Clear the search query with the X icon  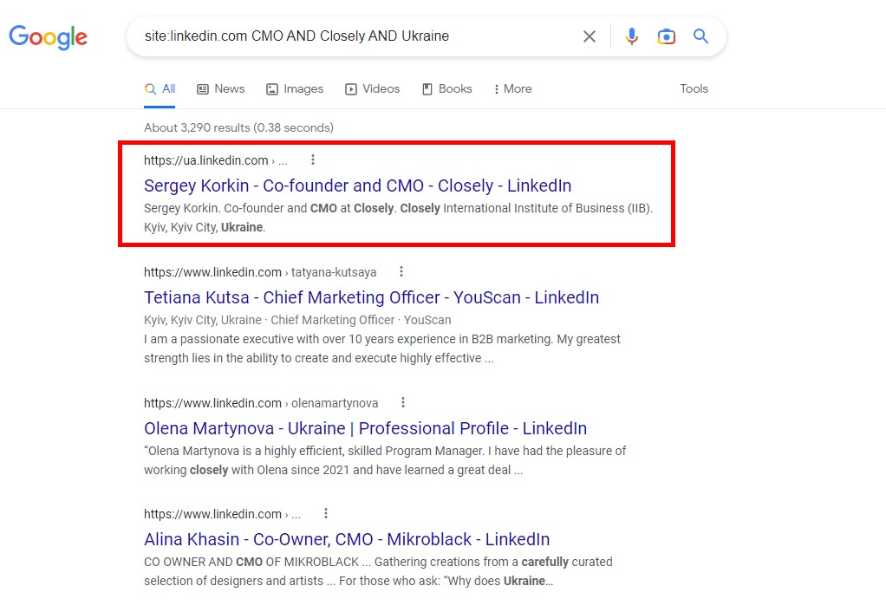[590, 36]
